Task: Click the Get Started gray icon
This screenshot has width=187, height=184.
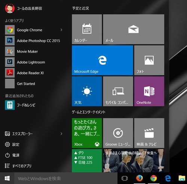Action: pyautogui.click(x=10, y=83)
